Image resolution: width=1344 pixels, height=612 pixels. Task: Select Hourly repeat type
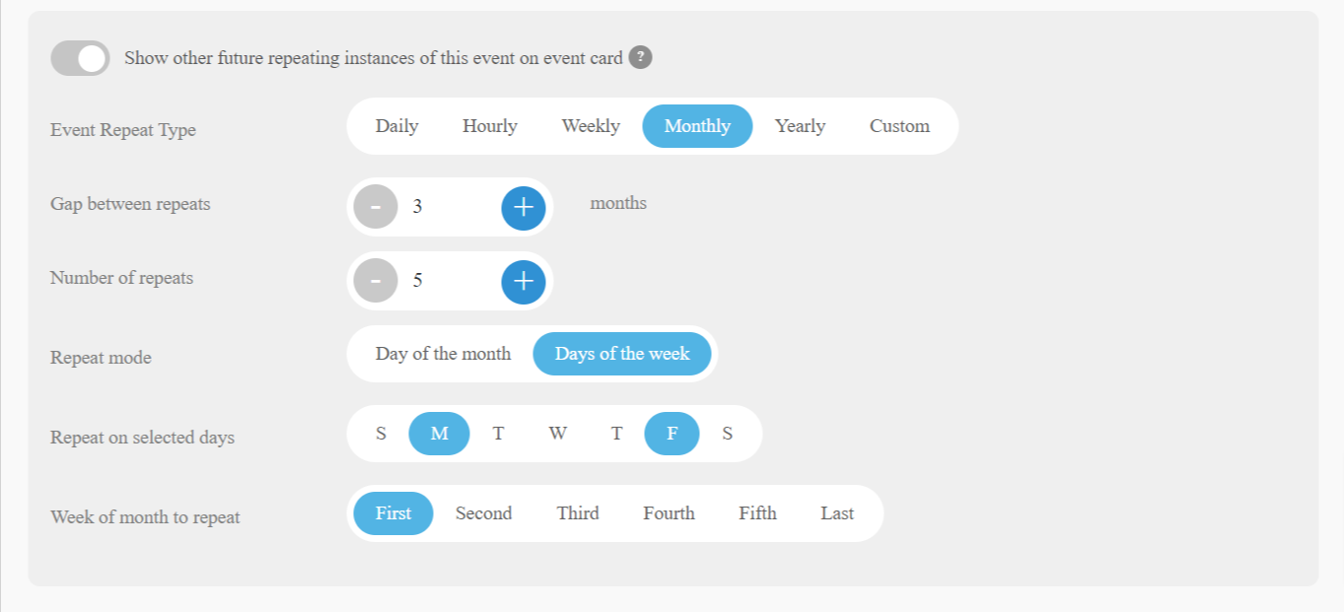[x=490, y=126]
